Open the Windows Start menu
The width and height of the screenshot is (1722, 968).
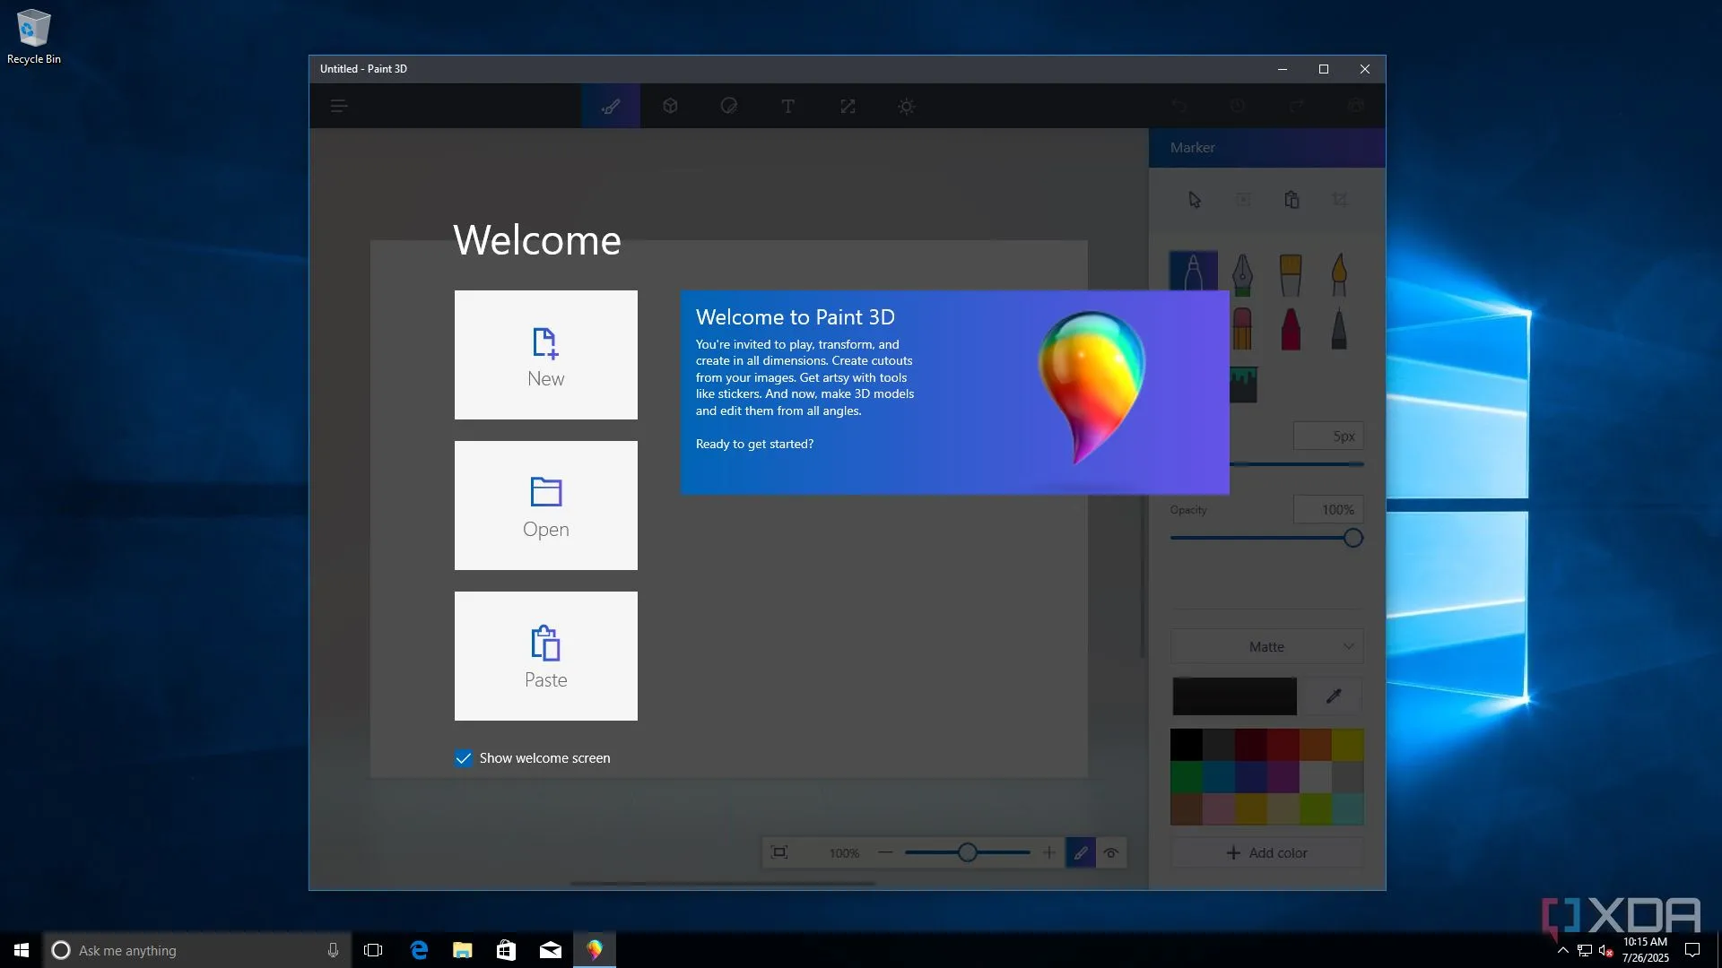point(22,950)
